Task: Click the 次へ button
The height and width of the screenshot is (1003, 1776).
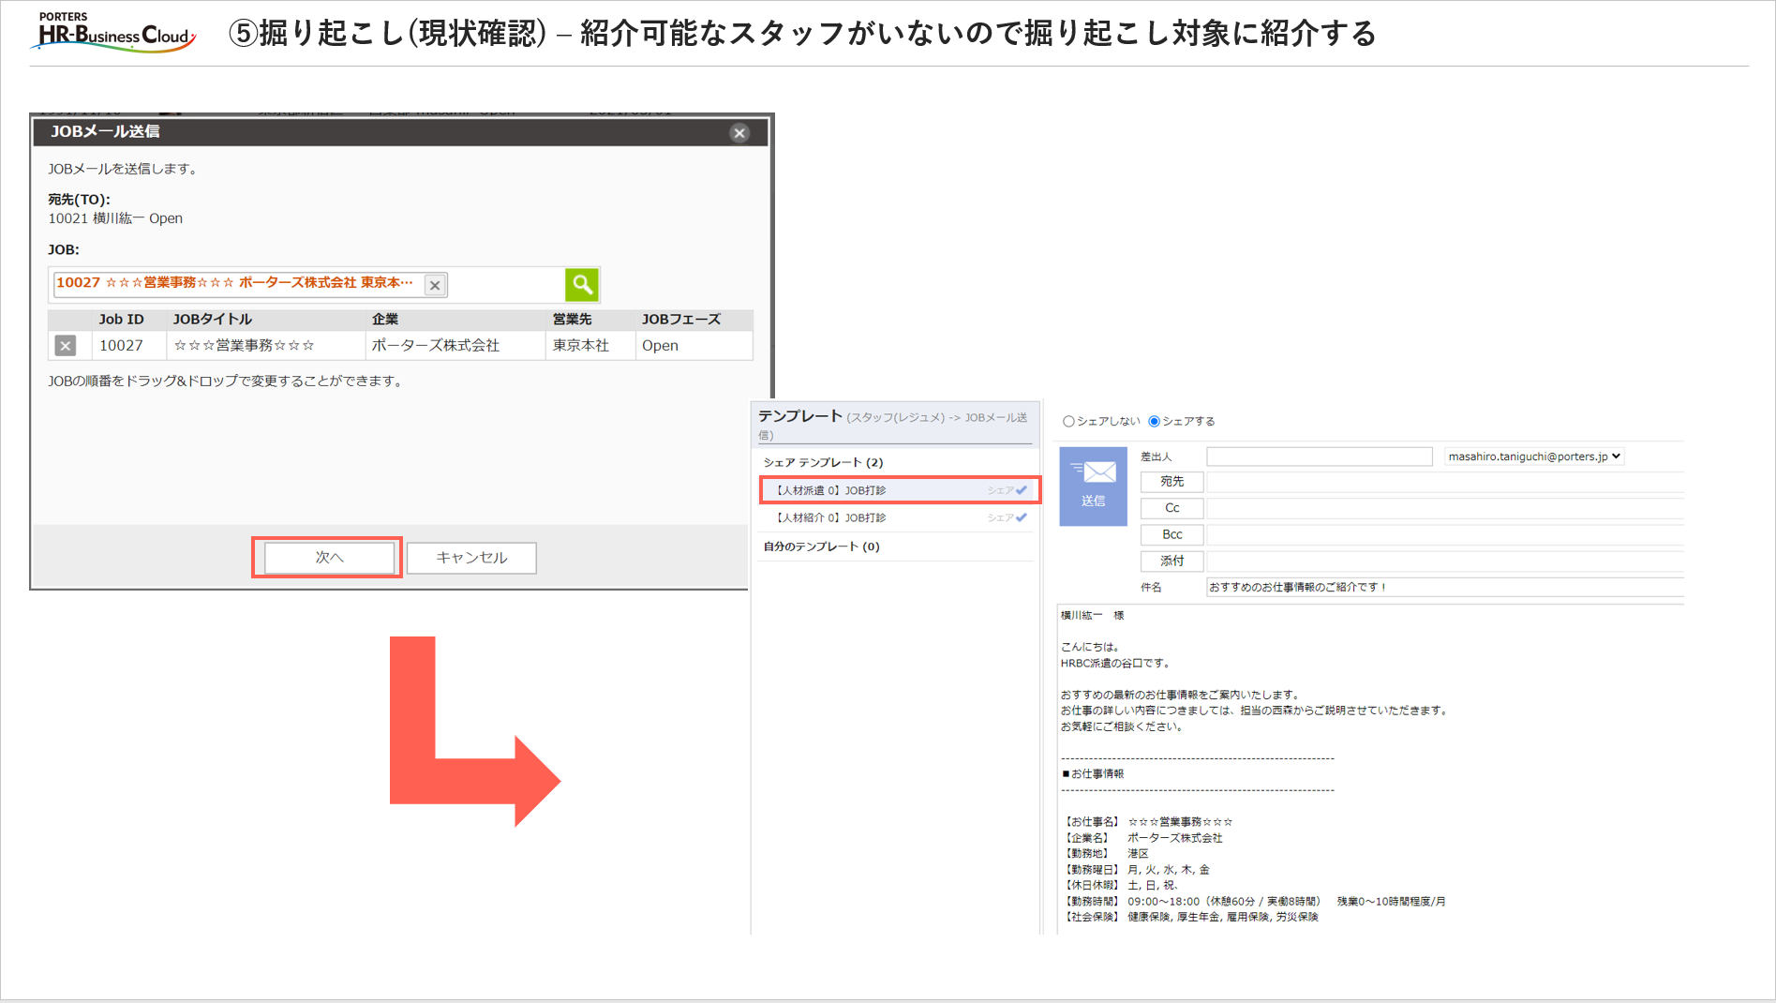Action: pos(329,558)
